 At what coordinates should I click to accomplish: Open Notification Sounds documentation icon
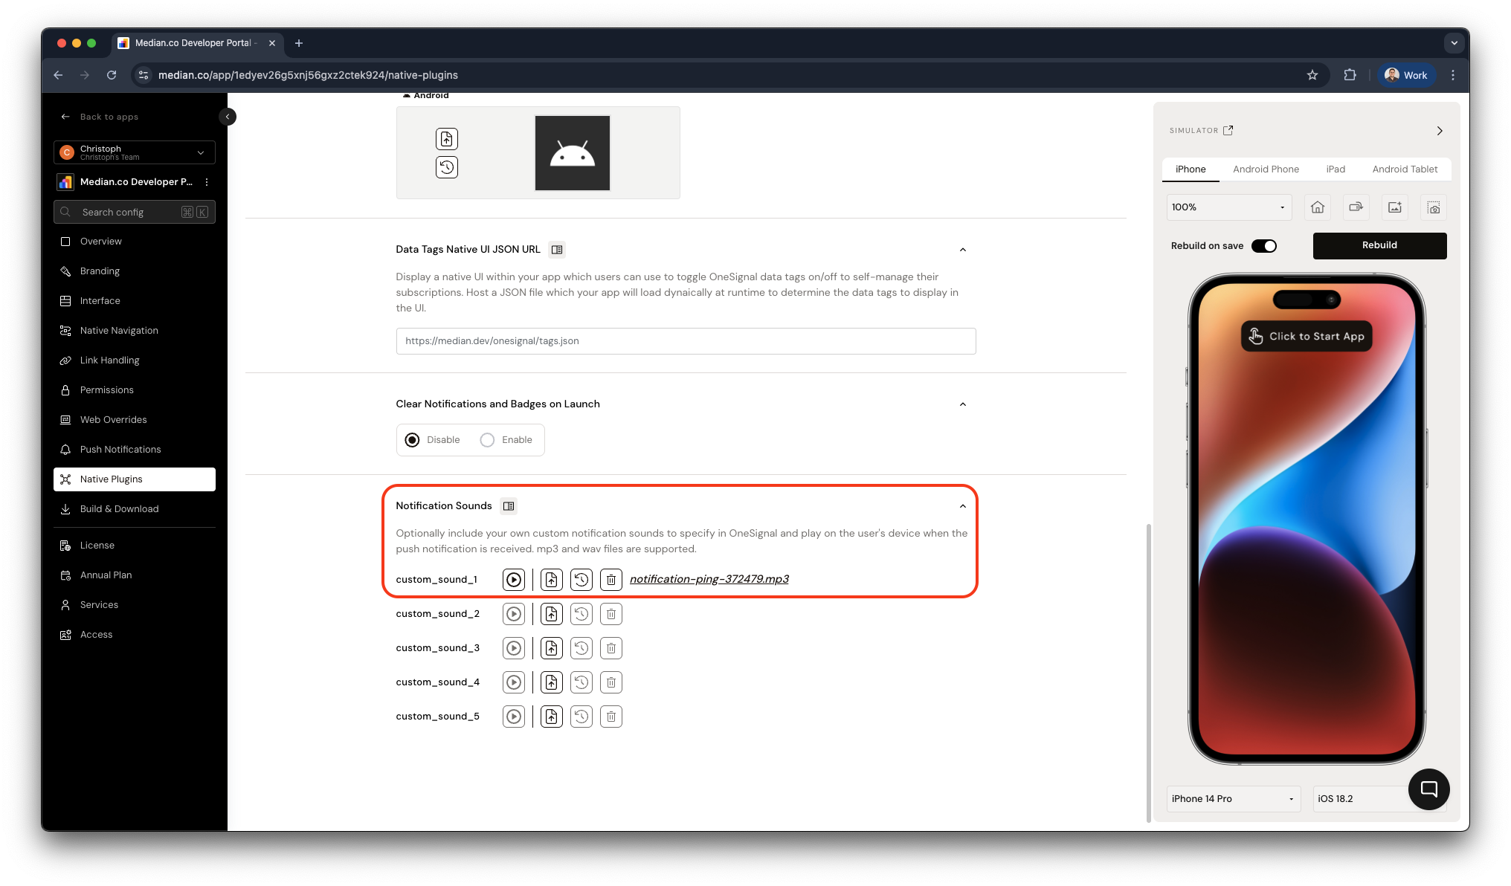509,506
